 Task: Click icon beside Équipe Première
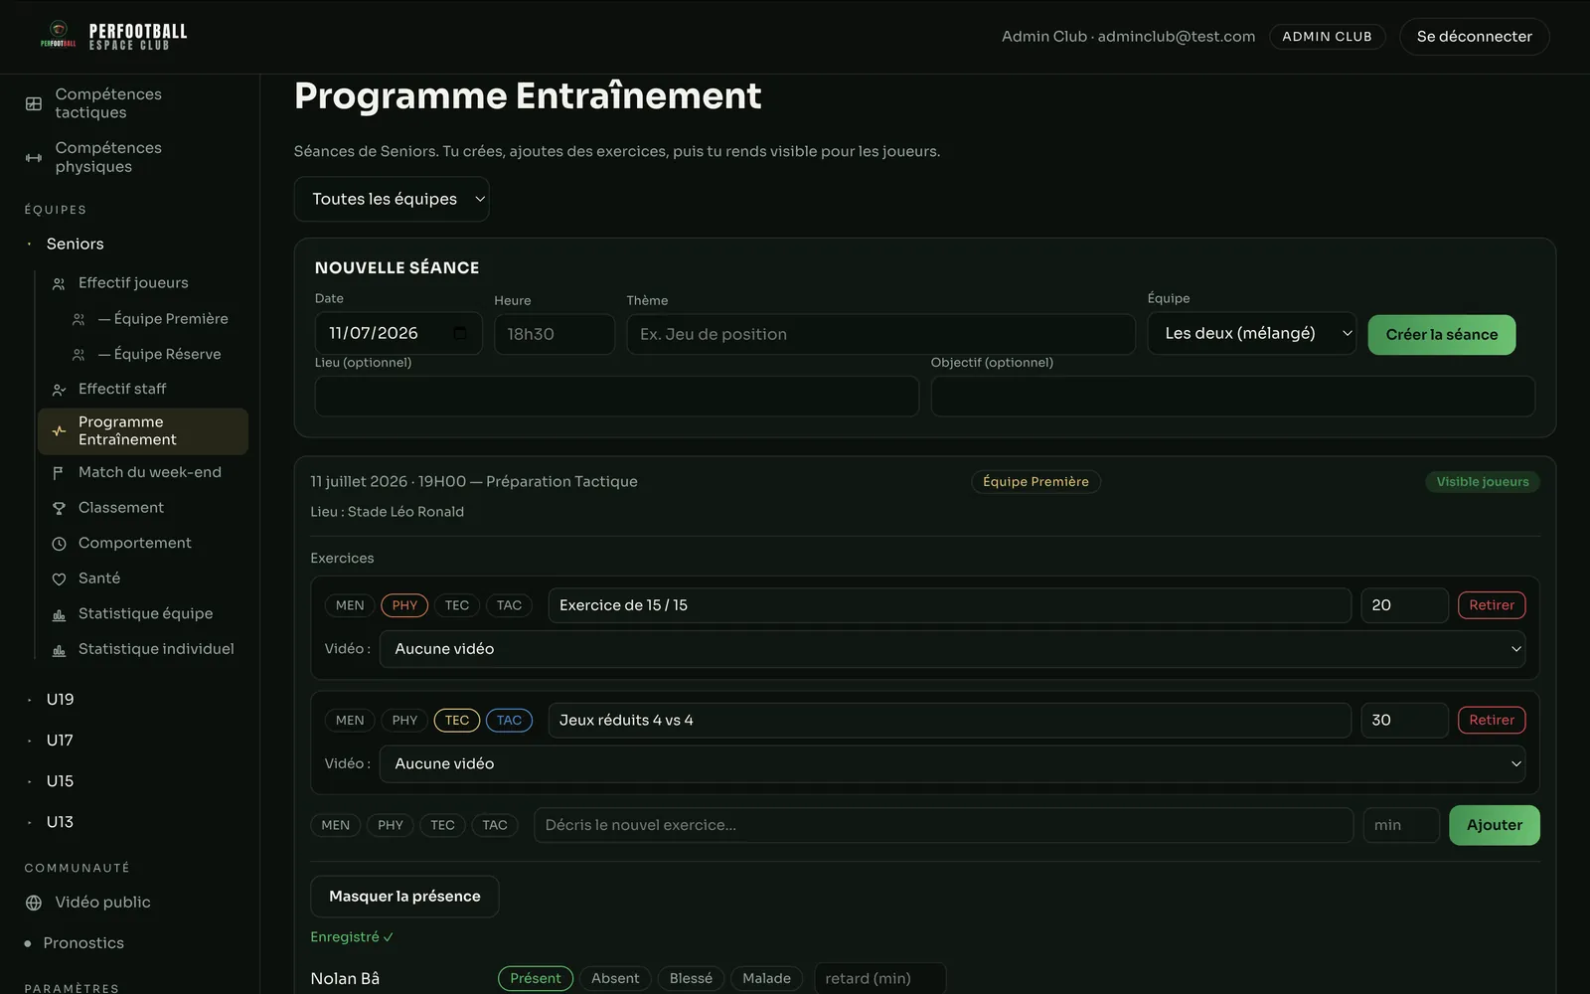click(x=79, y=319)
